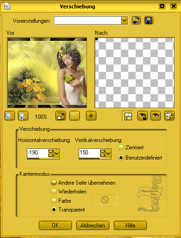
Task: Decrease Horizontalverschiebung with down arrow
Action: point(50,155)
